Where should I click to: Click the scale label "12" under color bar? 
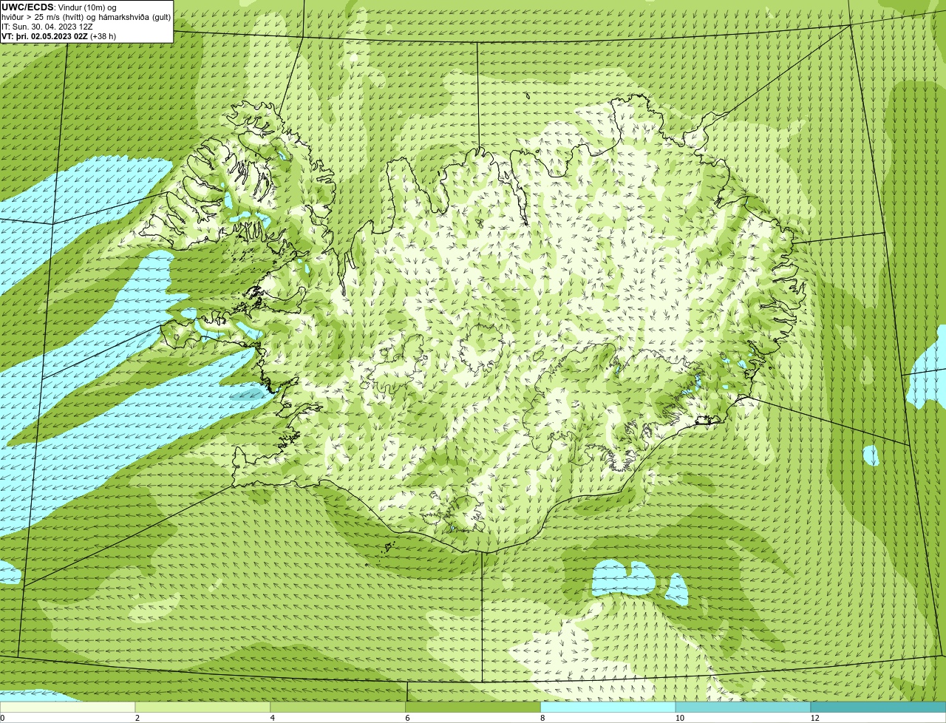point(815,718)
